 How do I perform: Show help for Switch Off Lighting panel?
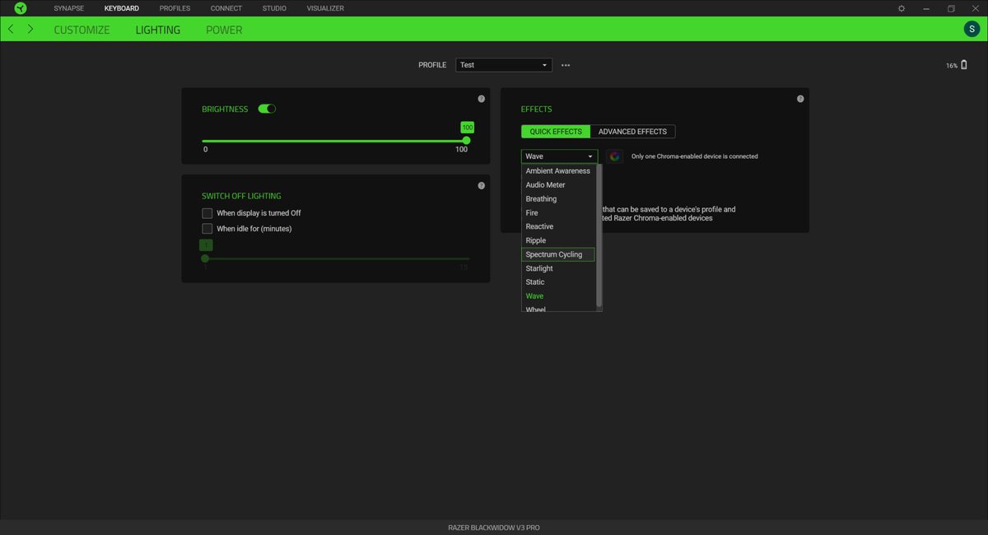coord(482,185)
